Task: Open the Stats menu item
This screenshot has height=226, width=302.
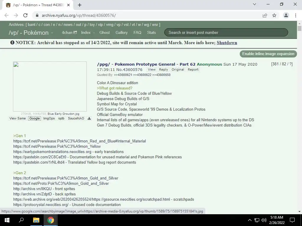Action: [151, 32]
